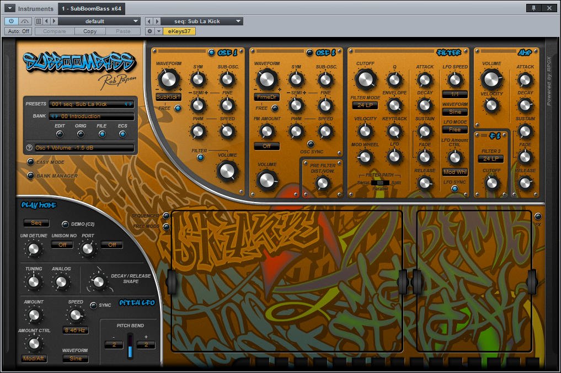Screen dimensions: 561x373
Task: Open LFO Waveform Sine selector in Filter
Action: [x=455, y=111]
